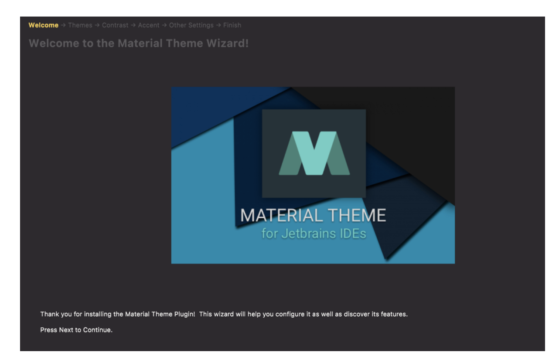Select the Finish wizard step
This screenshot has width=559, height=359.
coord(232,25)
